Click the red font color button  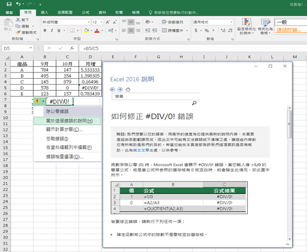(x=97, y=30)
